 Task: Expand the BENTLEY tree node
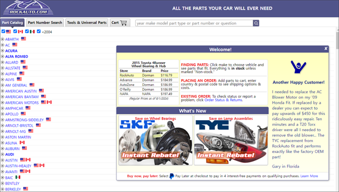pyautogui.click(x=2, y=183)
